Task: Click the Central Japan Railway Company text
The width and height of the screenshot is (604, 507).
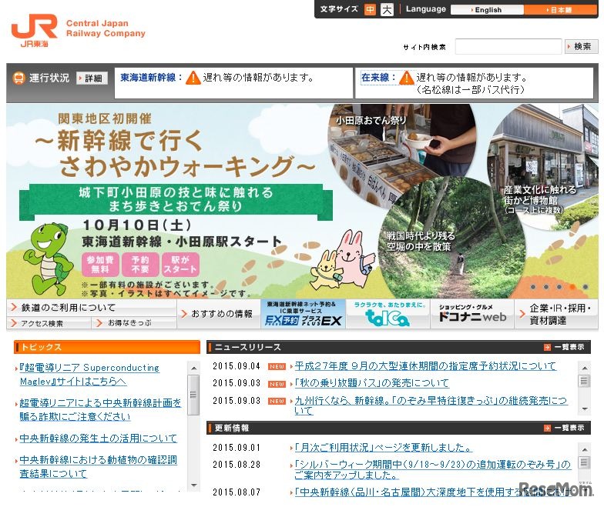Action: pos(106,28)
